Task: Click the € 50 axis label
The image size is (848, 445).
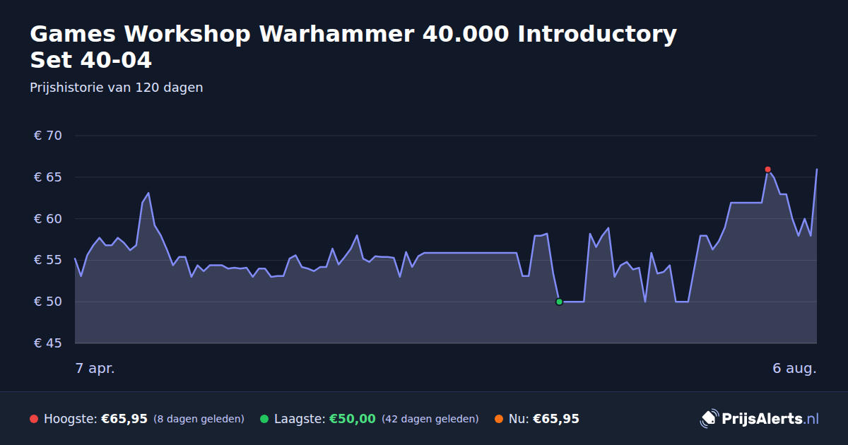Action: 48,302
